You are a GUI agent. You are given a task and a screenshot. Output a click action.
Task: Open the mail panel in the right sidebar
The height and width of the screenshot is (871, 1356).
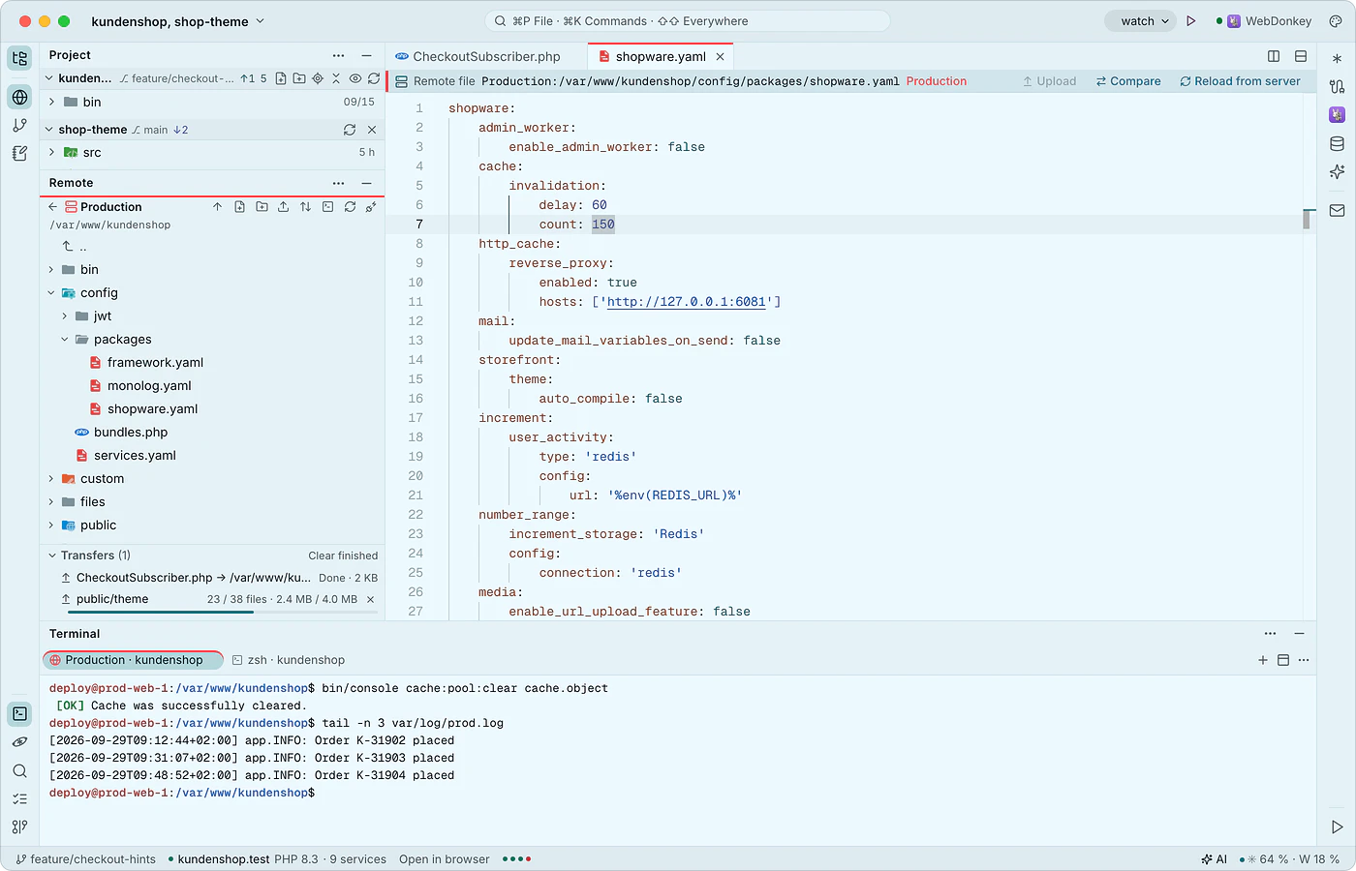[1337, 210]
